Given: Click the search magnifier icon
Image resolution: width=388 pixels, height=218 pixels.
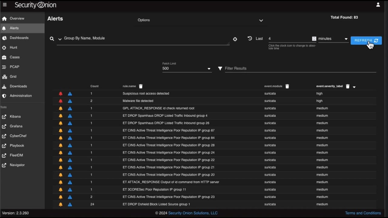Looking at the screenshot, I should click(52, 39).
